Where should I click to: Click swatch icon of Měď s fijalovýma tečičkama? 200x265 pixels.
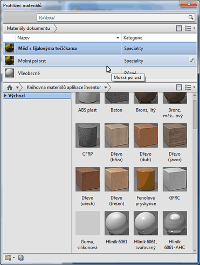[9, 48]
